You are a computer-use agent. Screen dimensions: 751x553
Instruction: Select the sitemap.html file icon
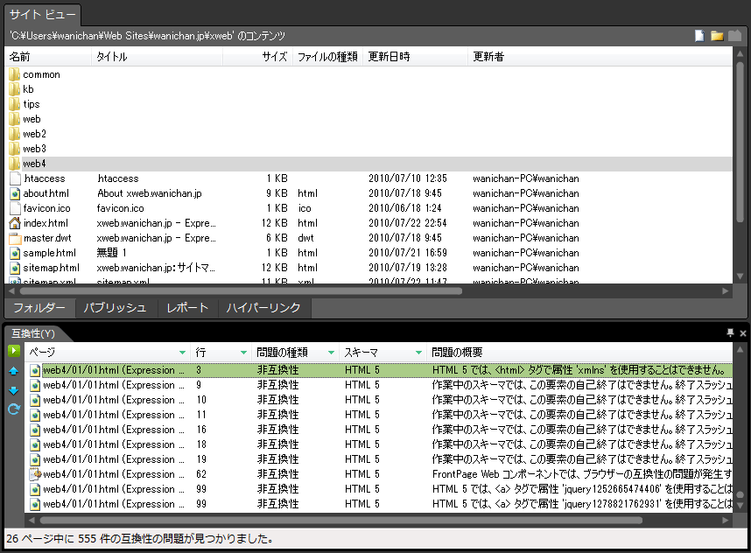15,268
